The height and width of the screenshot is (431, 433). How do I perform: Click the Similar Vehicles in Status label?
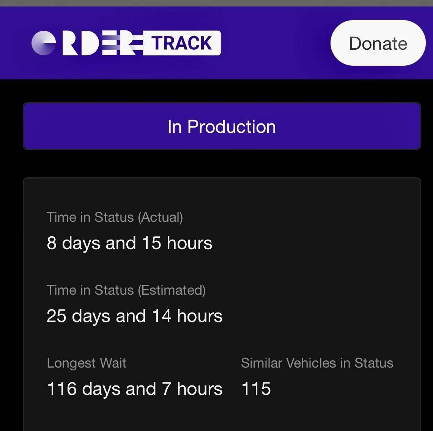[x=317, y=363]
